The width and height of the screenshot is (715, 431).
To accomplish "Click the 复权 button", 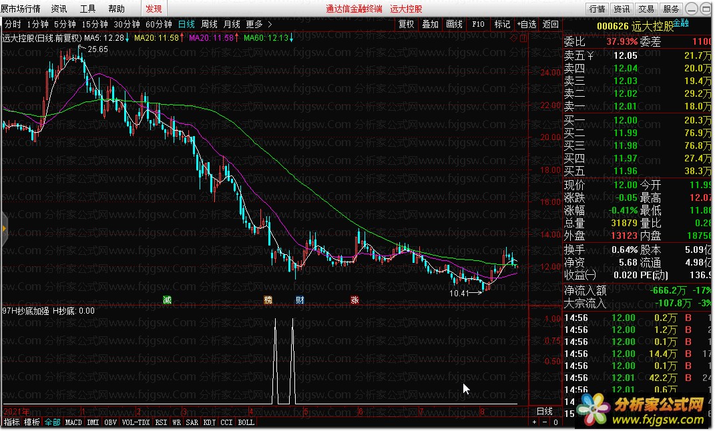I will 406,24.
